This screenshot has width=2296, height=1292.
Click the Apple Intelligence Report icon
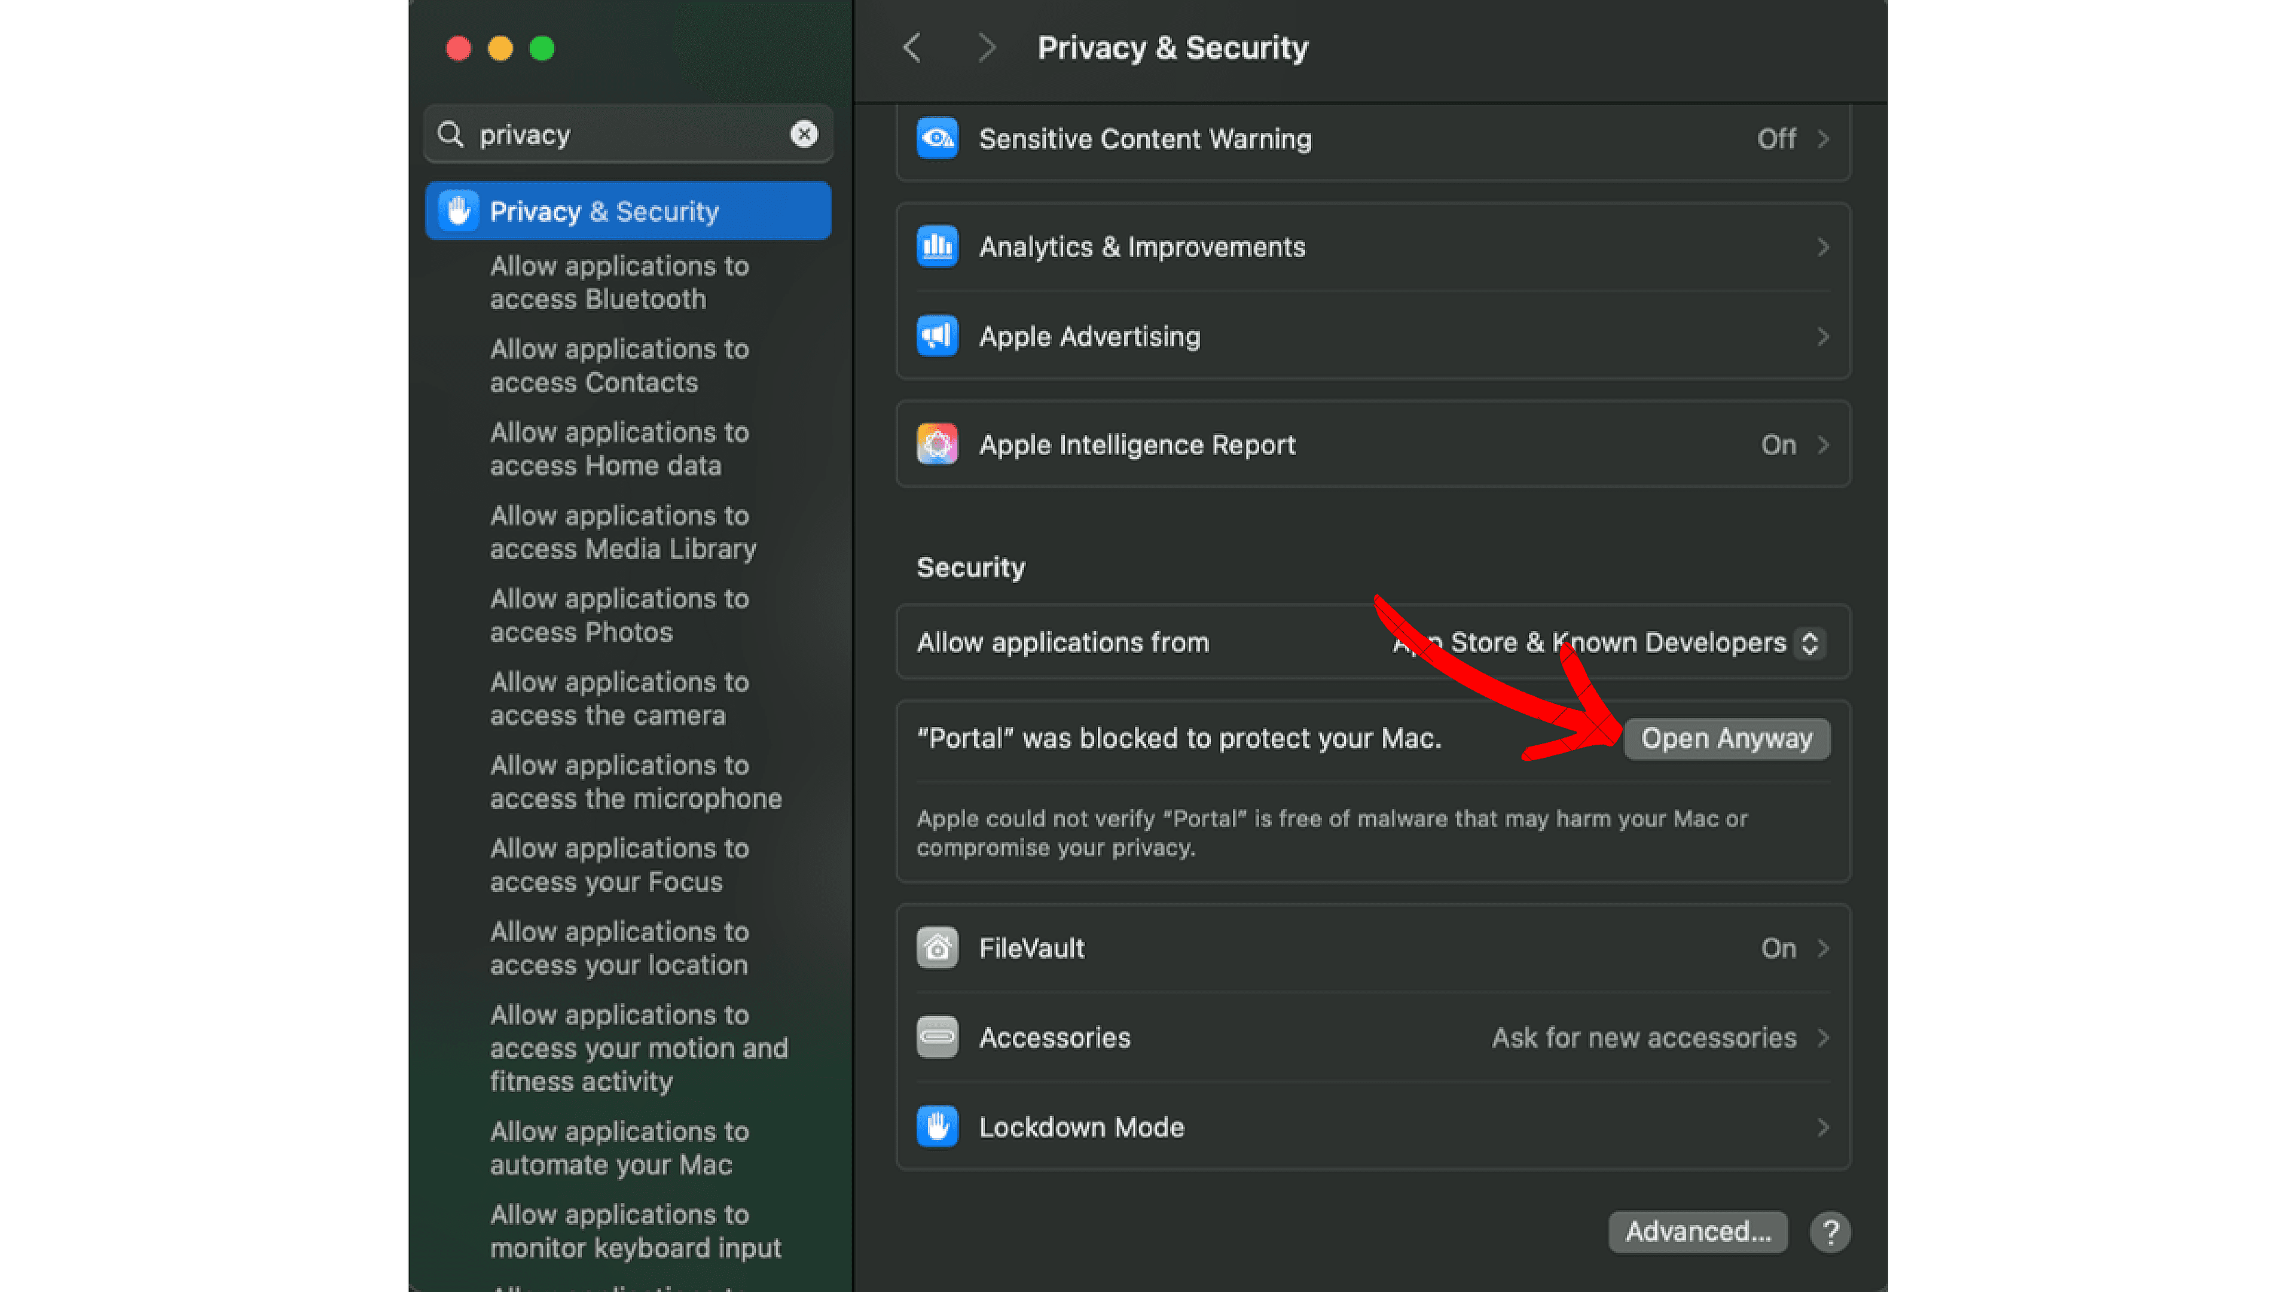click(937, 444)
